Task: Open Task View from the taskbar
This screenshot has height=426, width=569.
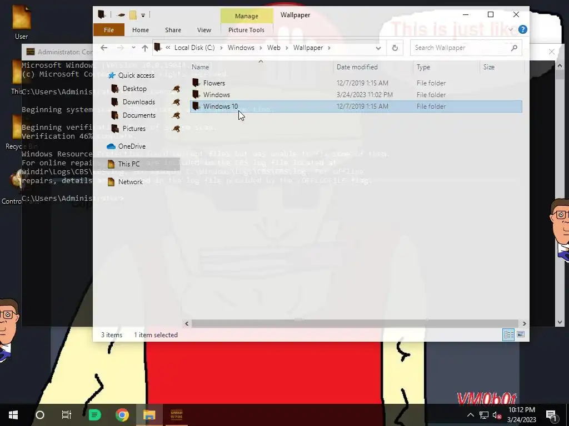Action: [x=67, y=415]
